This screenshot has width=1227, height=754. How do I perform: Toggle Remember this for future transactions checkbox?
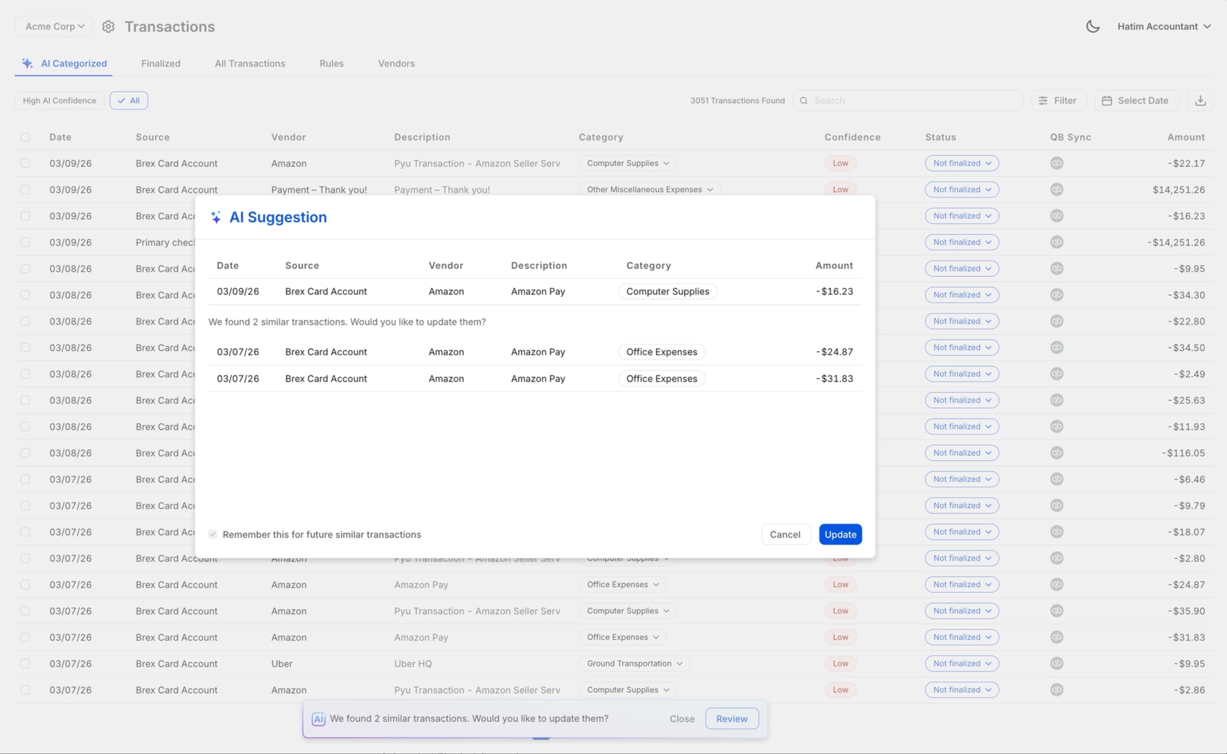click(213, 534)
